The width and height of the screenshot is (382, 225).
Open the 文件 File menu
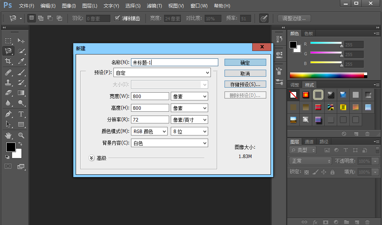27,5
